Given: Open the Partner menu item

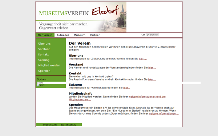Looking at the screenshot, I should [x=95, y=35].
